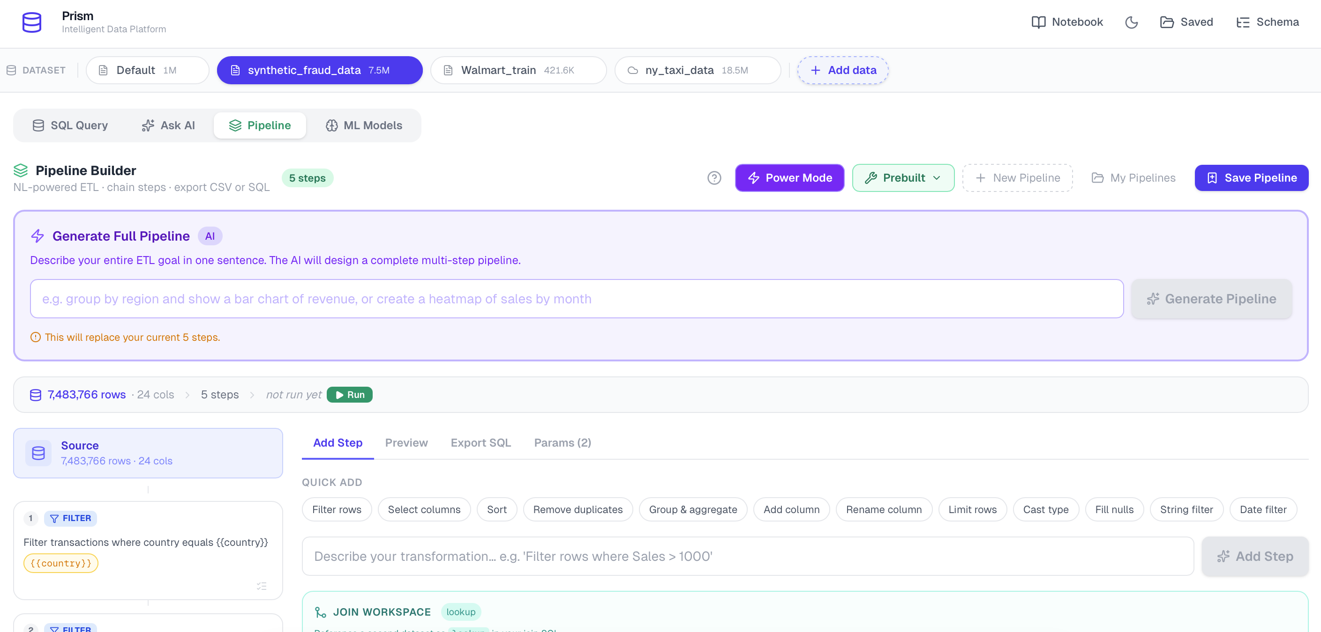
Task: Quick add Filter rows
Action: click(x=337, y=510)
